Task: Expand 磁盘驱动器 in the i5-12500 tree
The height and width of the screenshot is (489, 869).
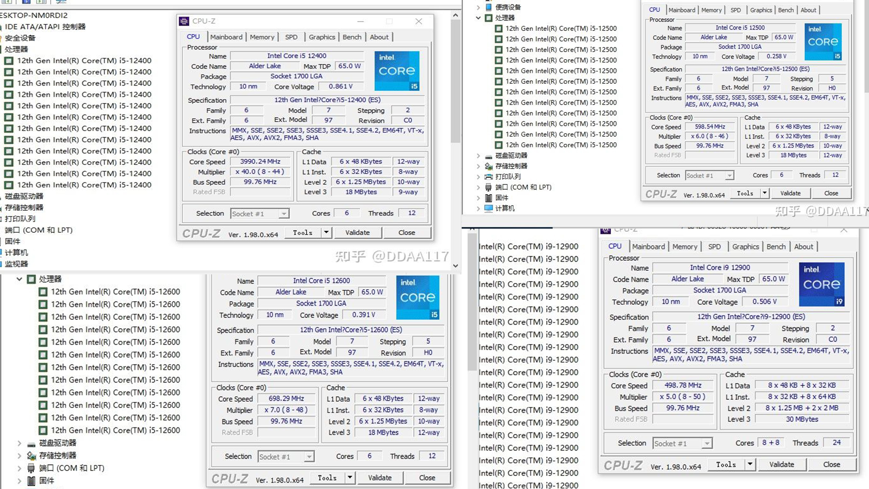Action: [x=478, y=155]
